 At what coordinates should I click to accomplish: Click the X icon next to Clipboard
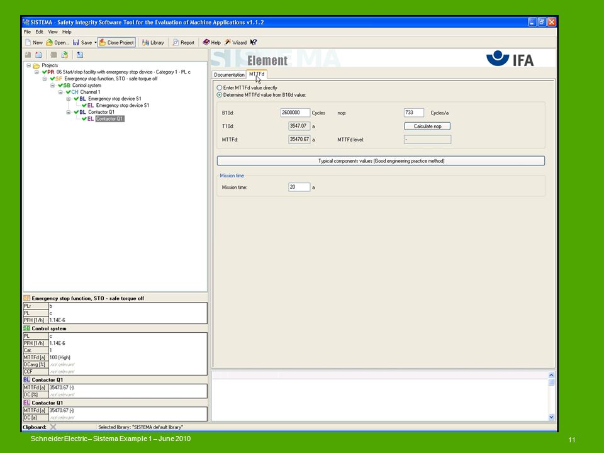tap(53, 427)
